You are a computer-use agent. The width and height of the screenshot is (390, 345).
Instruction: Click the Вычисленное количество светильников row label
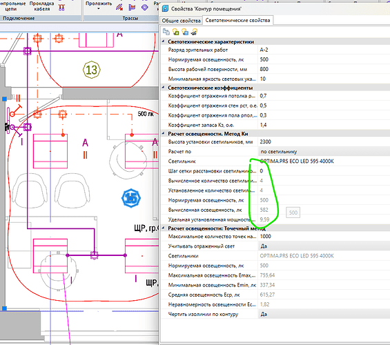pos(212,181)
